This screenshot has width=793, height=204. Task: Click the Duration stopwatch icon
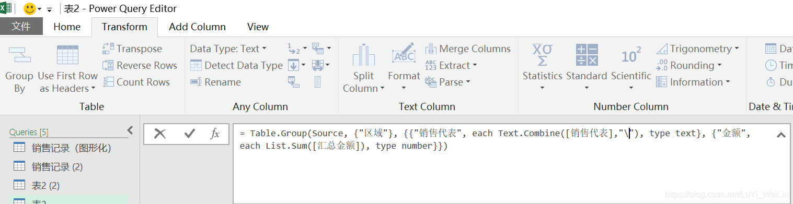tap(771, 82)
